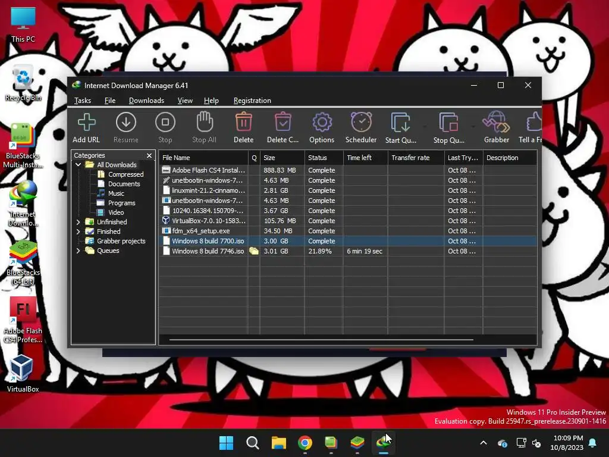609x457 pixels.
Task: Sort by File Name column header
Action: (203, 158)
